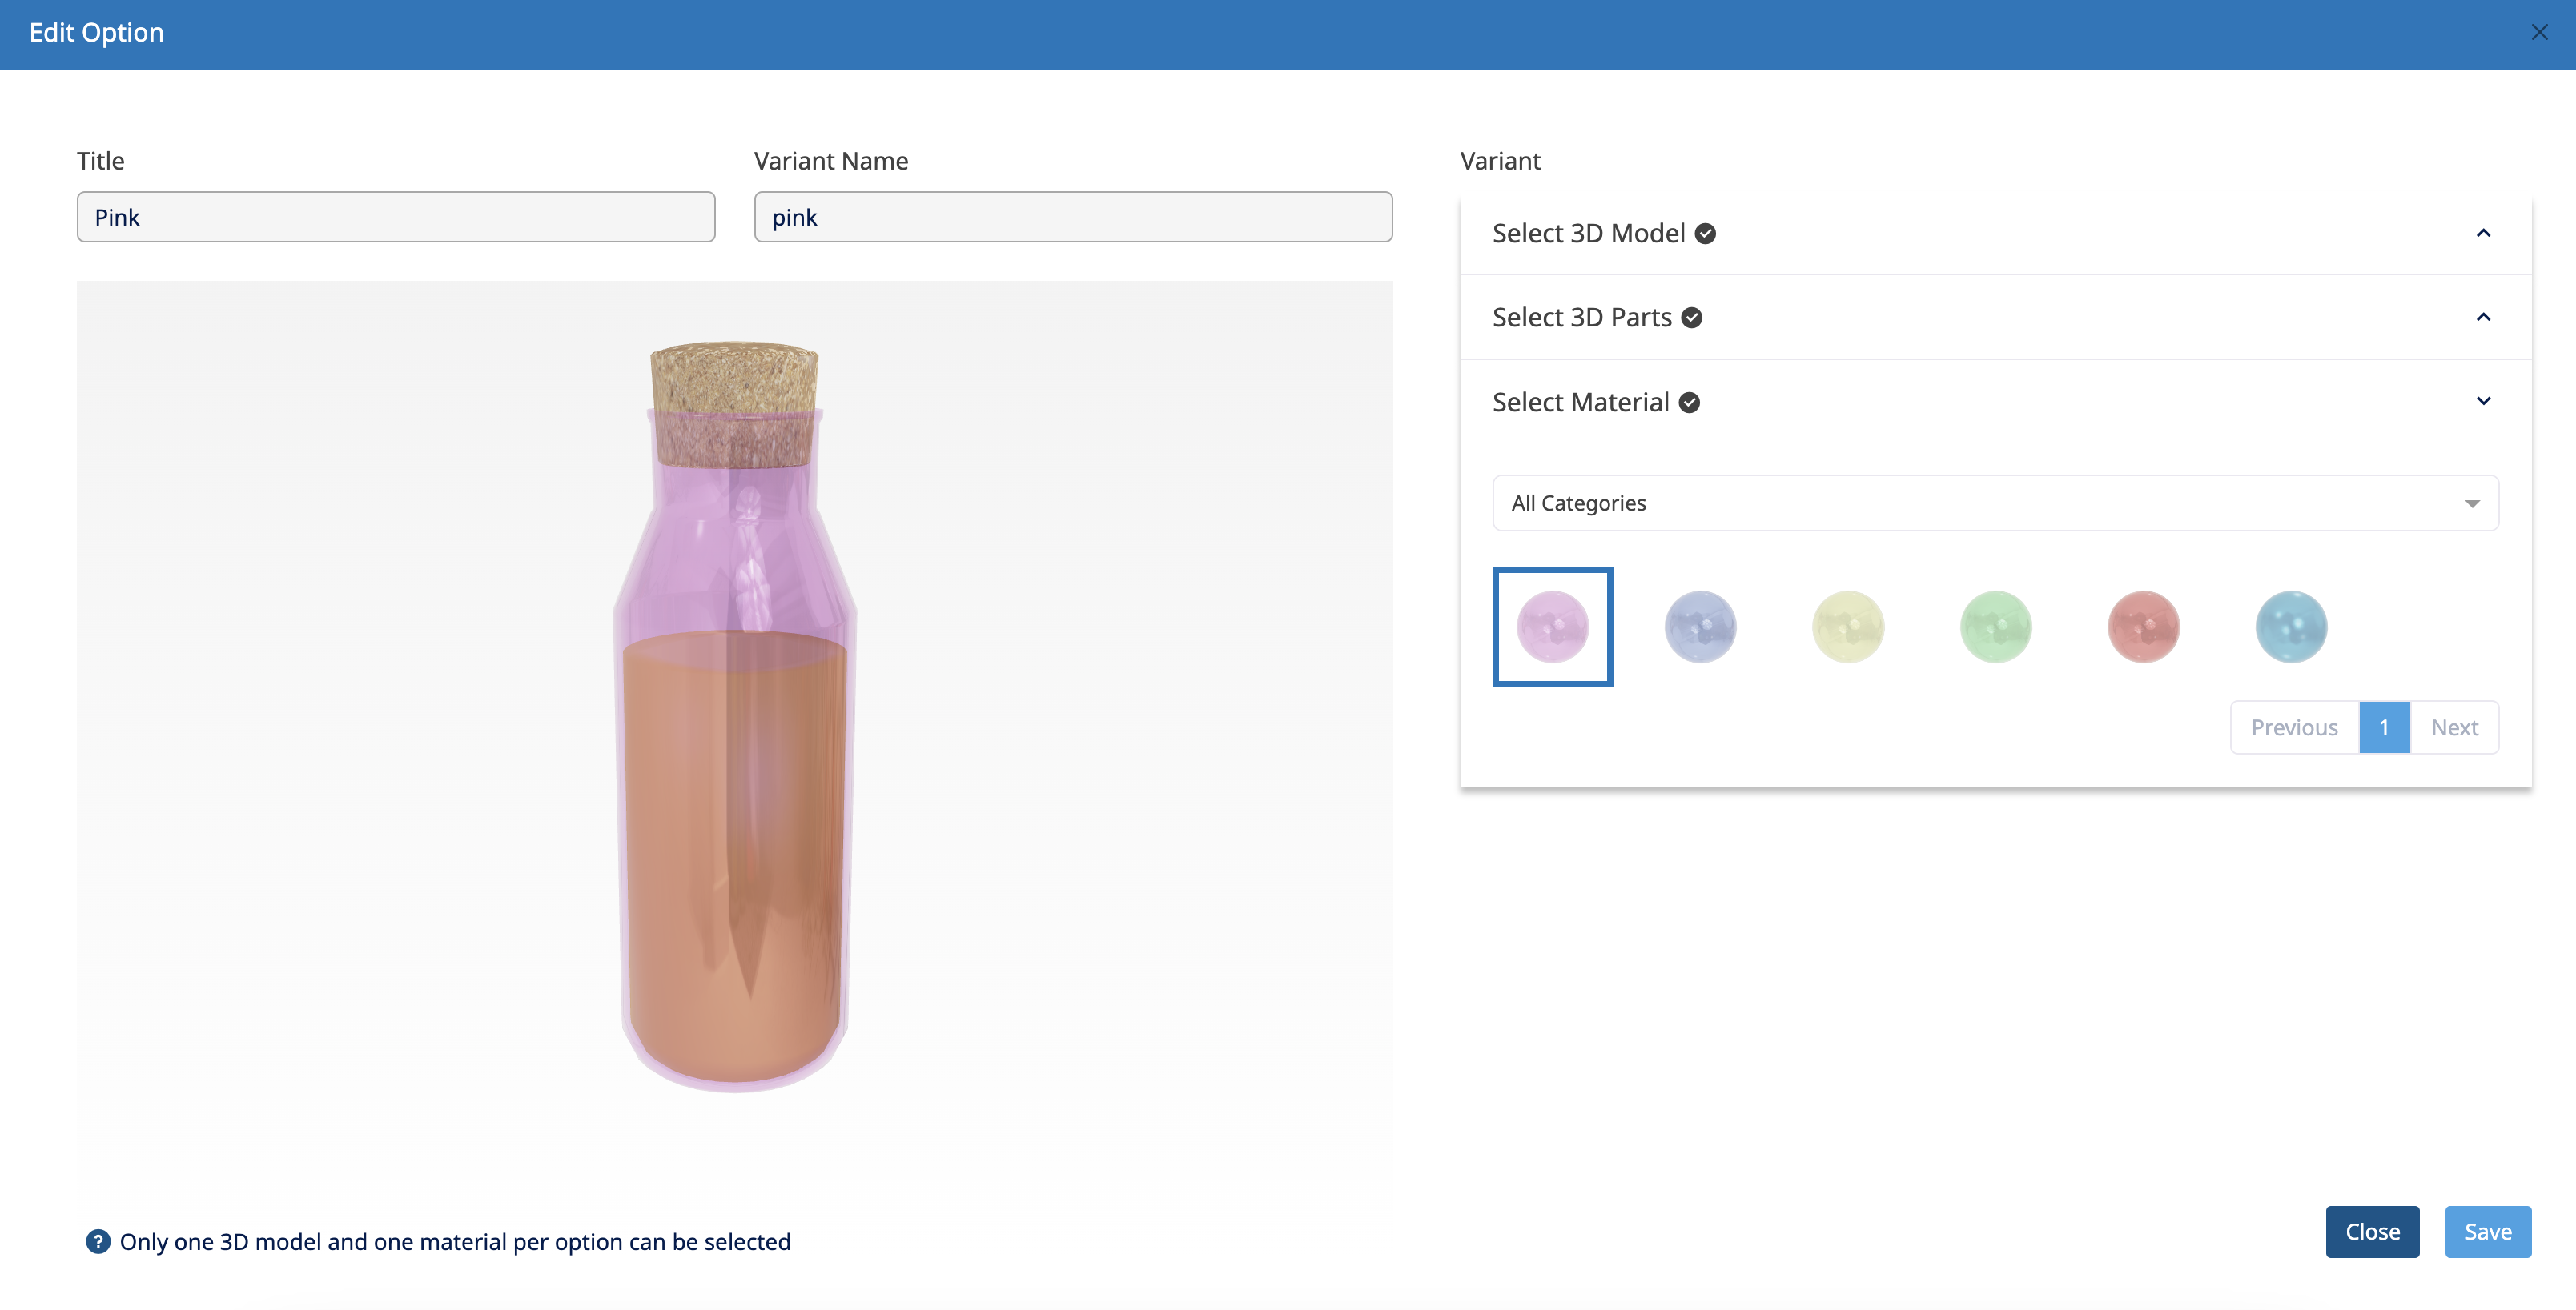Expand the Select 3D Model section chevron
2576x1310 pixels.
click(x=2483, y=233)
